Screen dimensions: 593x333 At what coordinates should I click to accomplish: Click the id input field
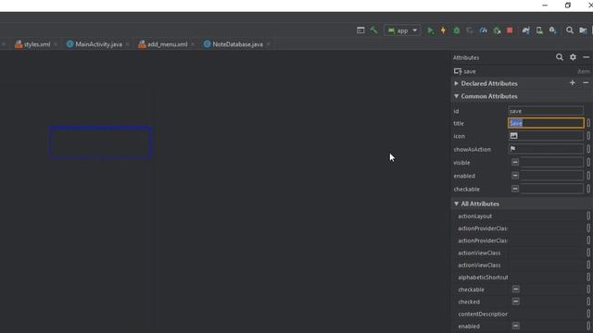coord(546,111)
